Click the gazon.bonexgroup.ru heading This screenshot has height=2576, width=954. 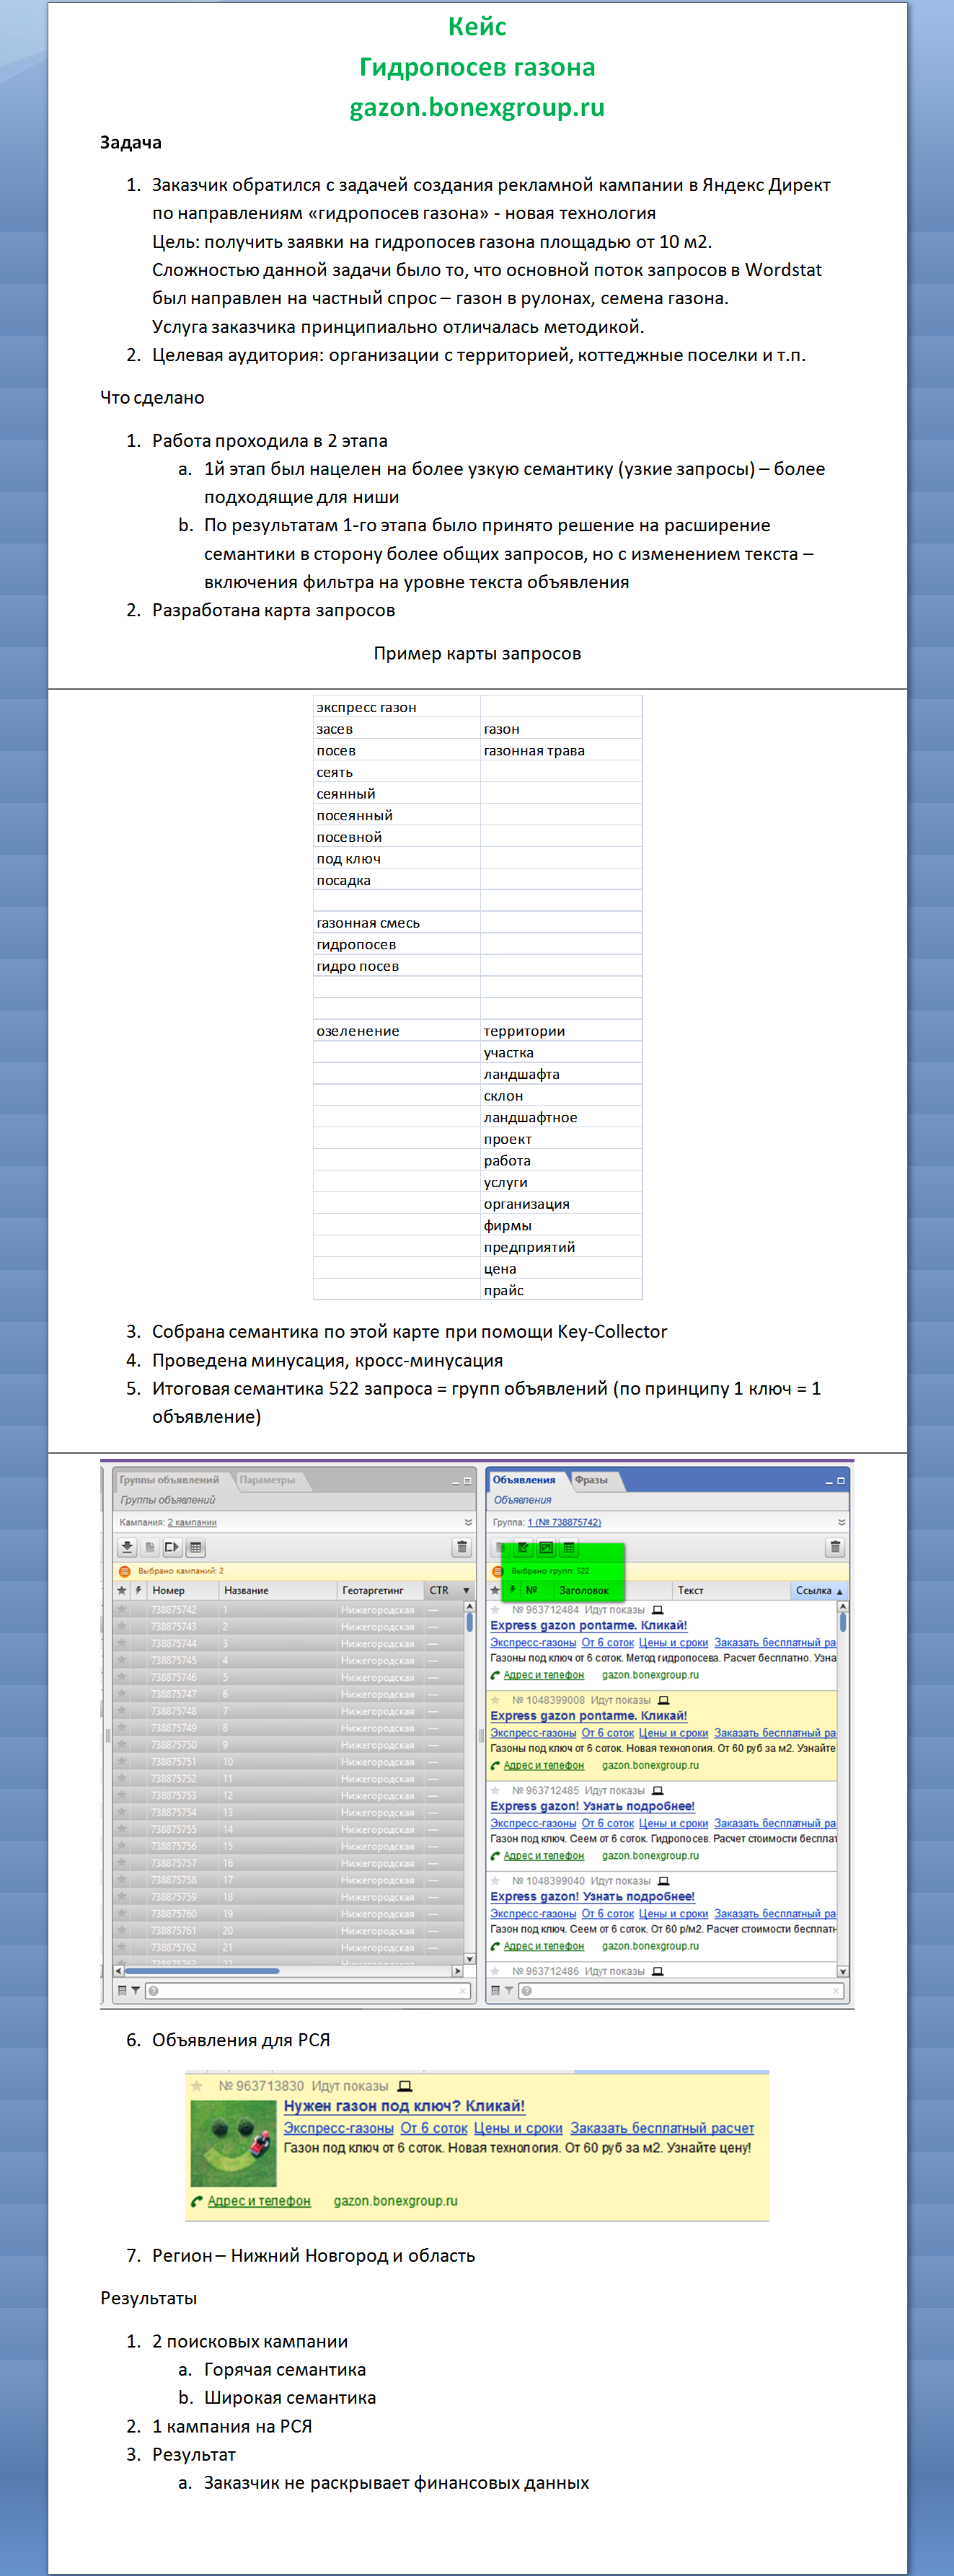click(477, 107)
